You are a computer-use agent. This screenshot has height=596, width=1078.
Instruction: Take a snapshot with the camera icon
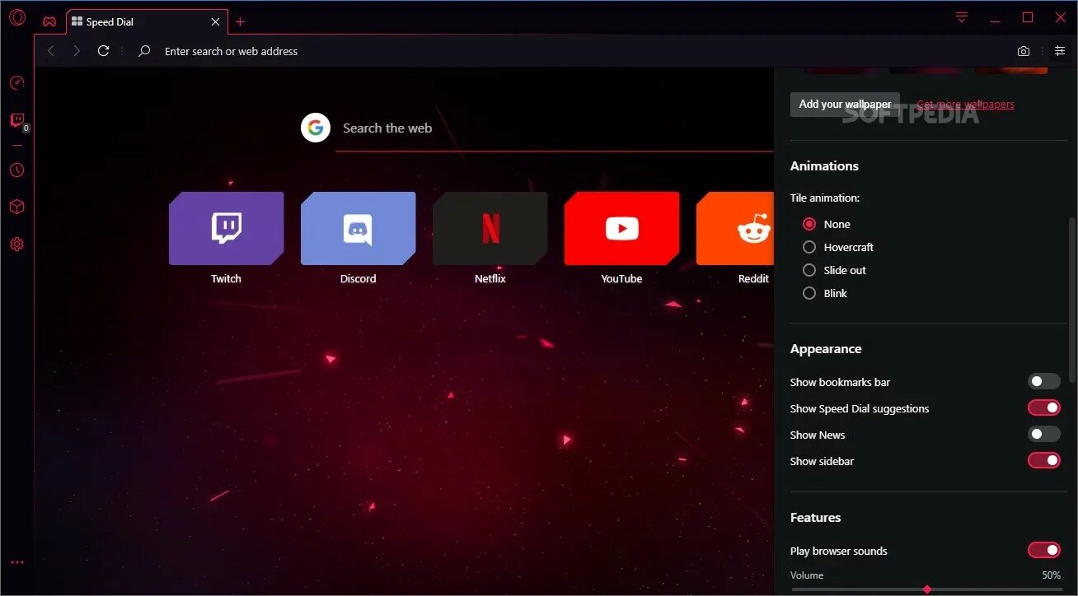(x=1024, y=51)
